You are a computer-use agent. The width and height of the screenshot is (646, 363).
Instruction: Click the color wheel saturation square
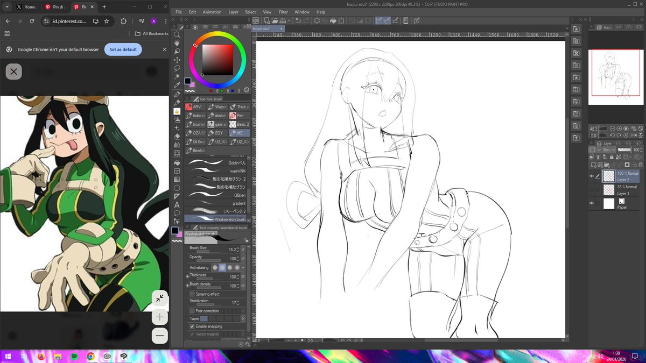(x=217, y=60)
